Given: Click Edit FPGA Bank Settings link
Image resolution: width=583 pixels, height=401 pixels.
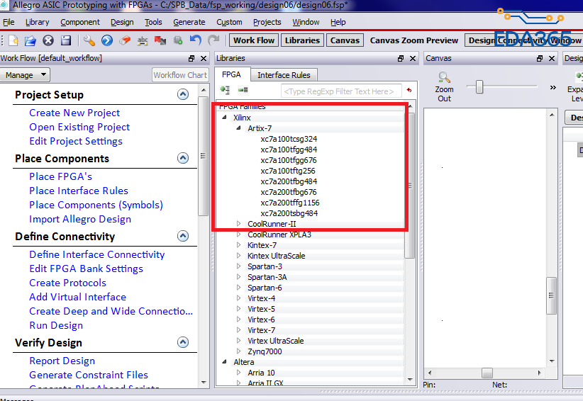Looking at the screenshot, I should click(x=87, y=269).
